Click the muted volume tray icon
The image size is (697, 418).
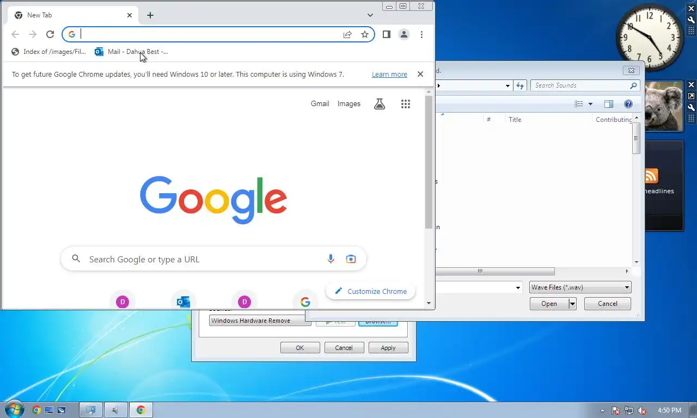(x=642, y=410)
